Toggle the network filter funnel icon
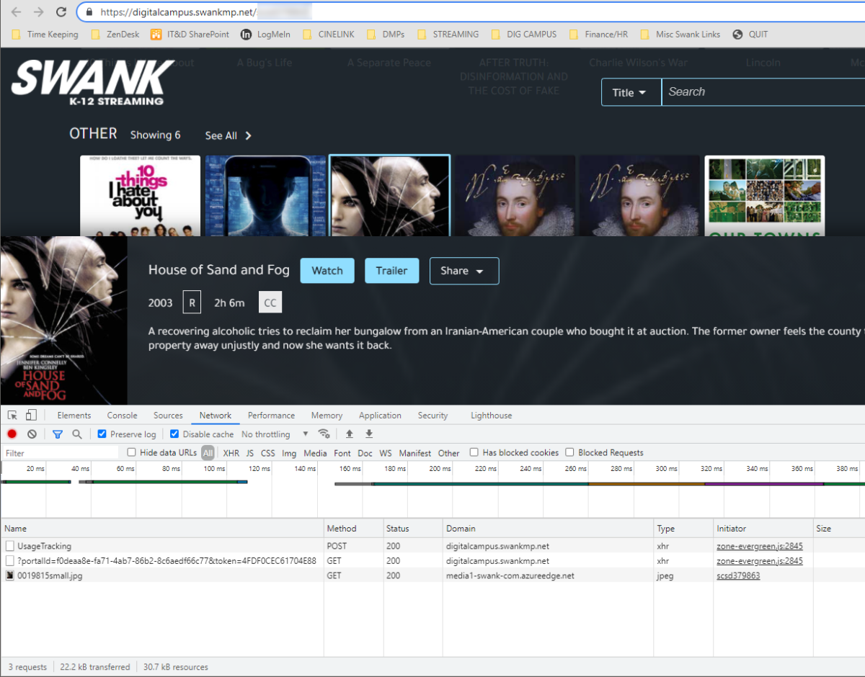 [58, 434]
